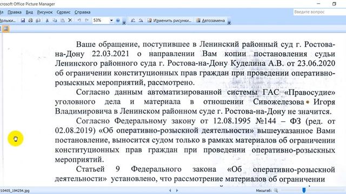Click the Delete (X) toolbar icon
The height and width of the screenshot is (194, 346).
70,20
